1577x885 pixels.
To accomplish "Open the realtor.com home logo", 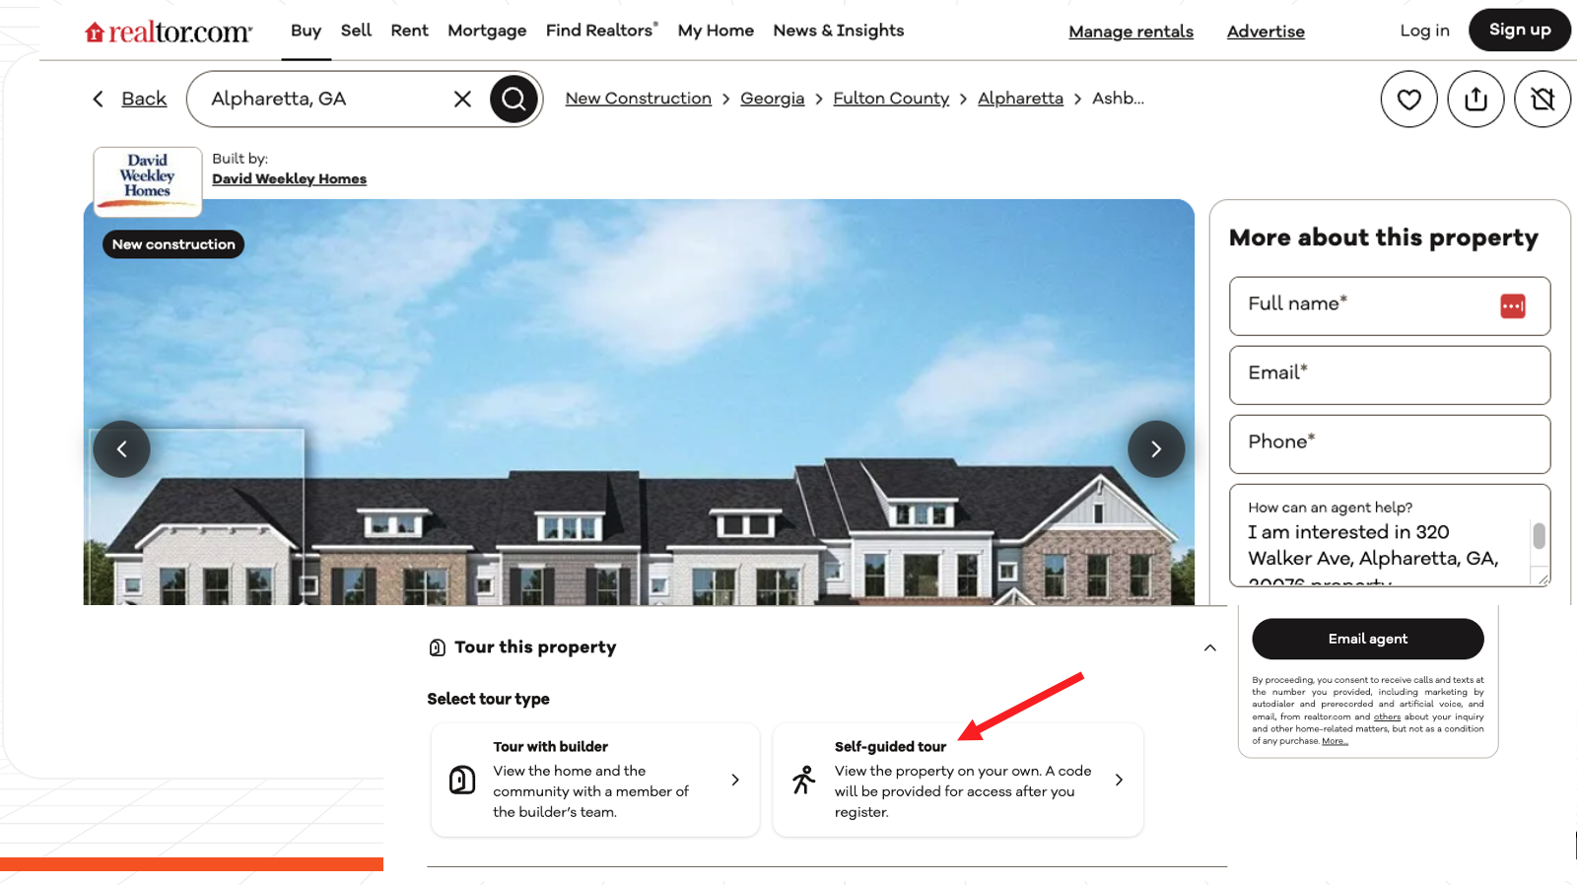I will tap(169, 32).
